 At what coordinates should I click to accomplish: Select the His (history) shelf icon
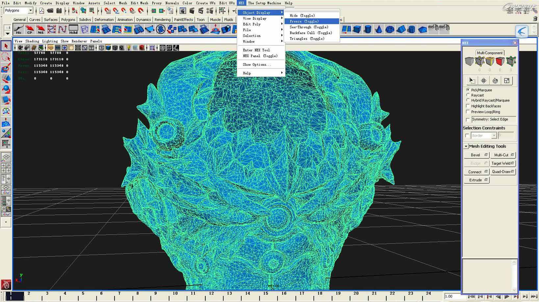click(18, 29)
